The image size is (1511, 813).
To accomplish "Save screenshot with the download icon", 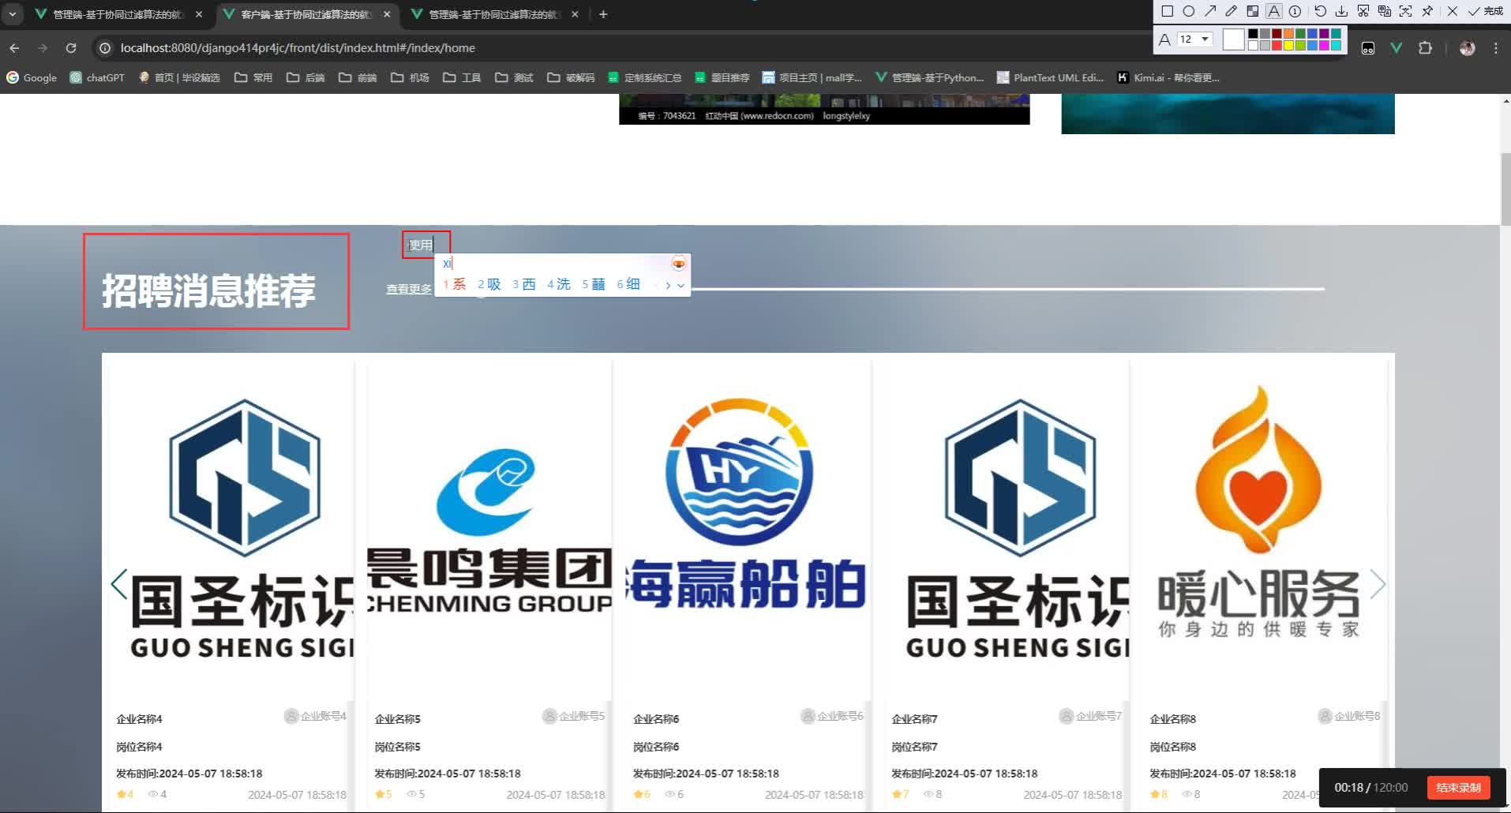I will (x=1341, y=11).
